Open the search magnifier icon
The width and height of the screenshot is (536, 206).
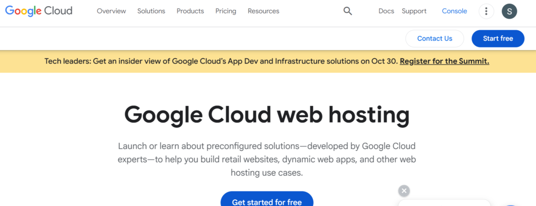pyautogui.click(x=348, y=11)
